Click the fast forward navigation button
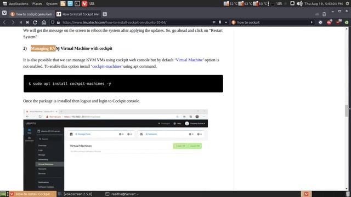The image size is (351, 197). [27, 22]
